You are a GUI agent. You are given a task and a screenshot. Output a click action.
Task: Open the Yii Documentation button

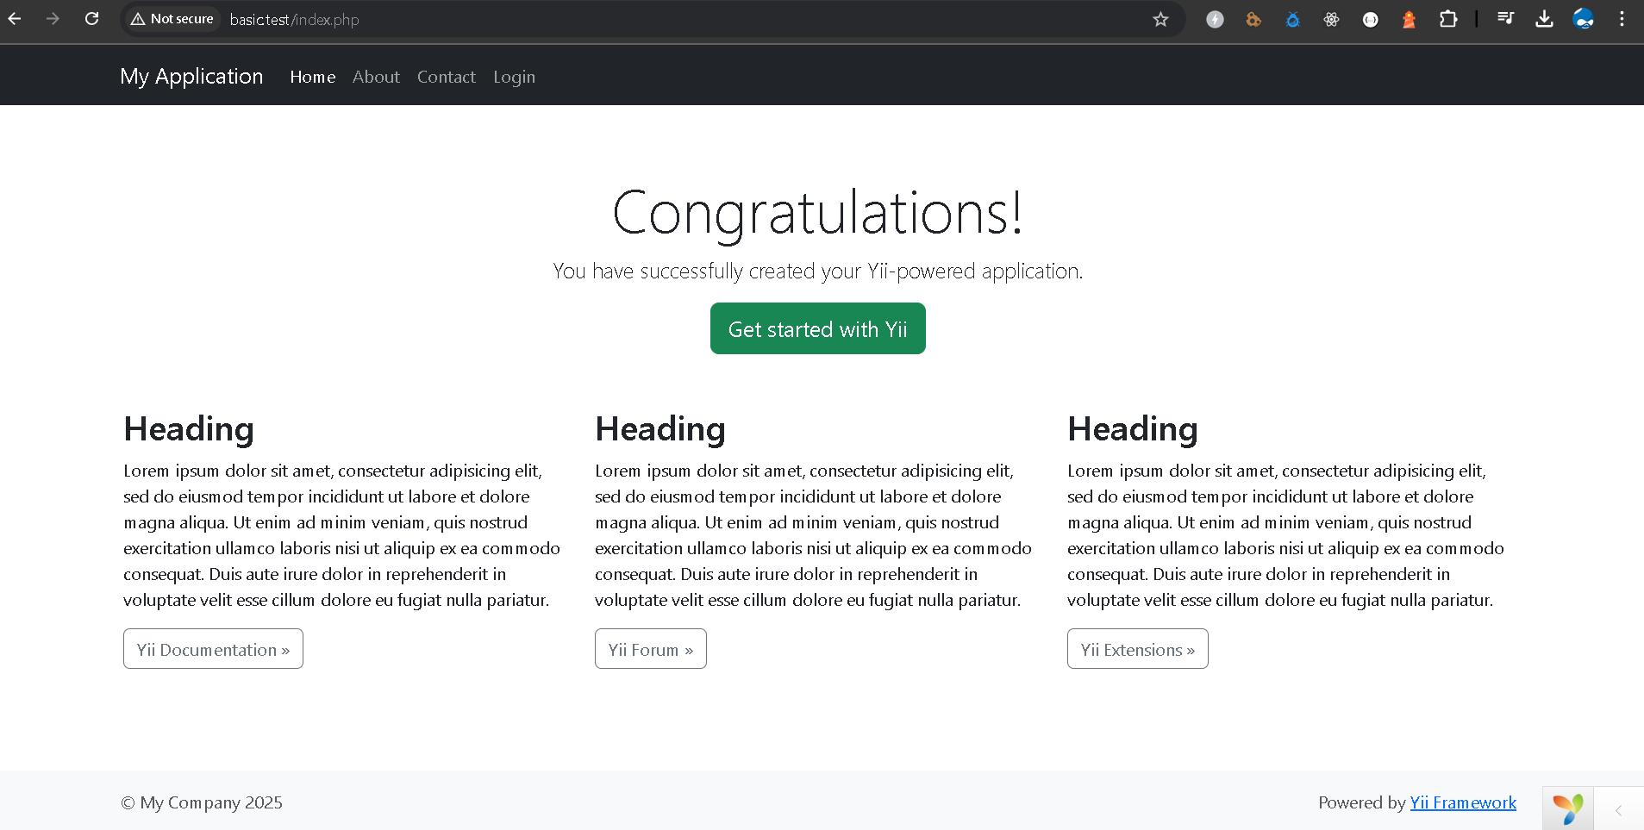[x=213, y=649]
